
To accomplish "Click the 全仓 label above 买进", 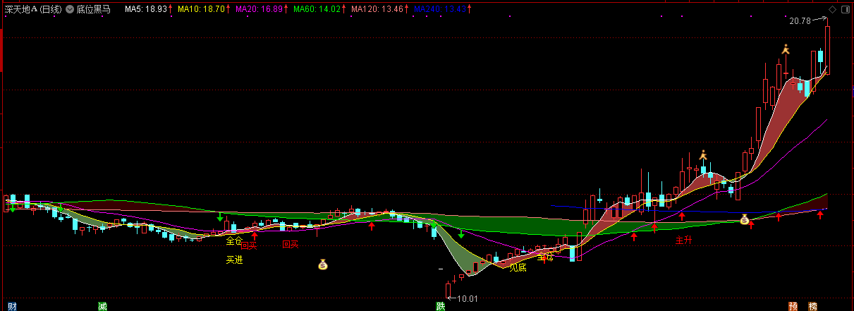I will point(234,241).
